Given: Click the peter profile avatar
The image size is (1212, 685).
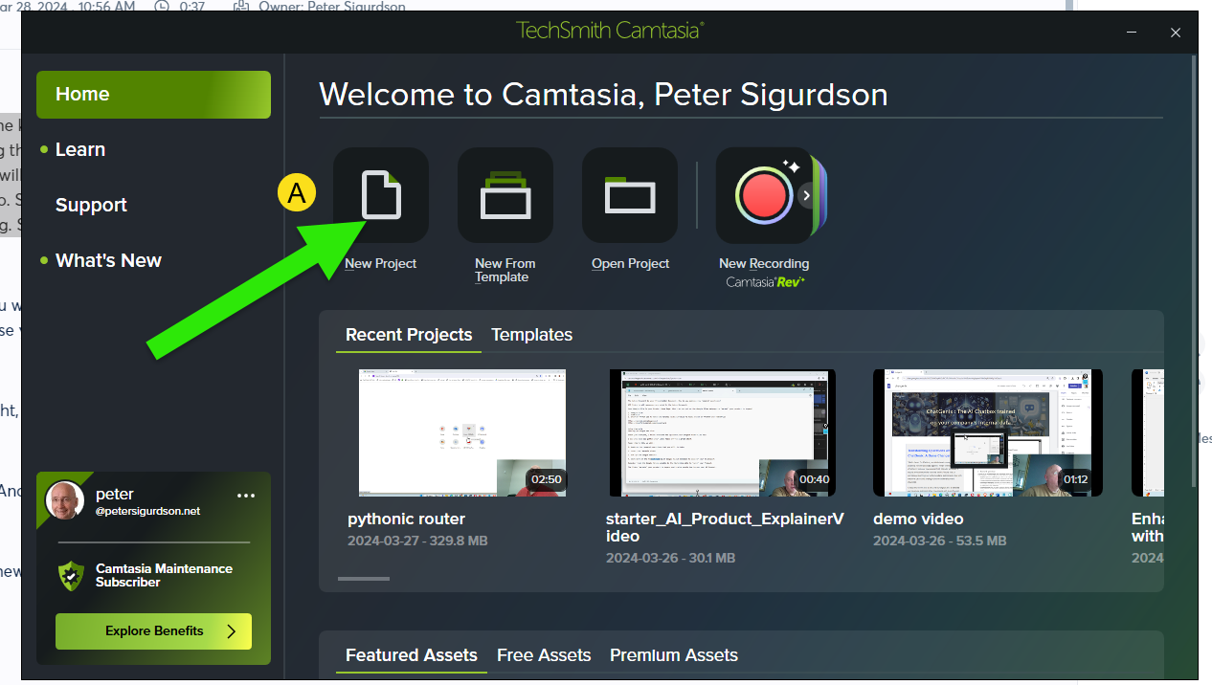Looking at the screenshot, I should point(64,500).
